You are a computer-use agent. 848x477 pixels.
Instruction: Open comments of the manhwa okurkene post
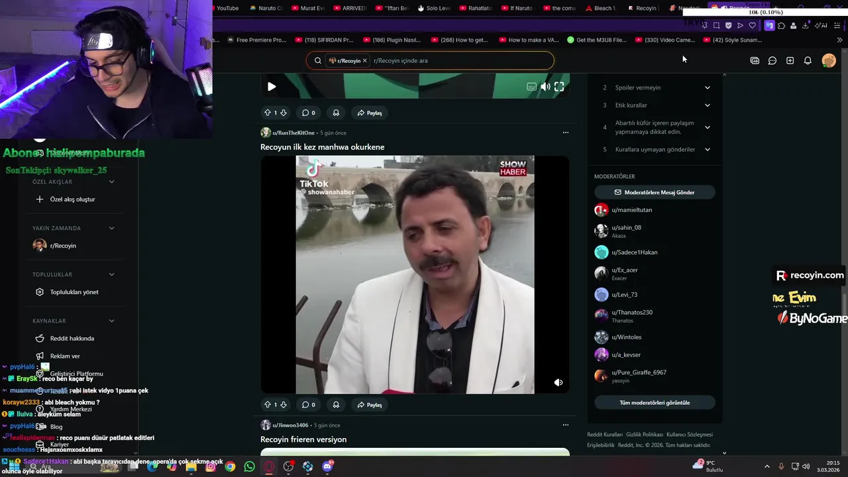[x=309, y=405]
